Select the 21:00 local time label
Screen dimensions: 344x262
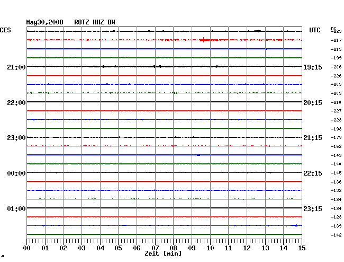pos(16,67)
